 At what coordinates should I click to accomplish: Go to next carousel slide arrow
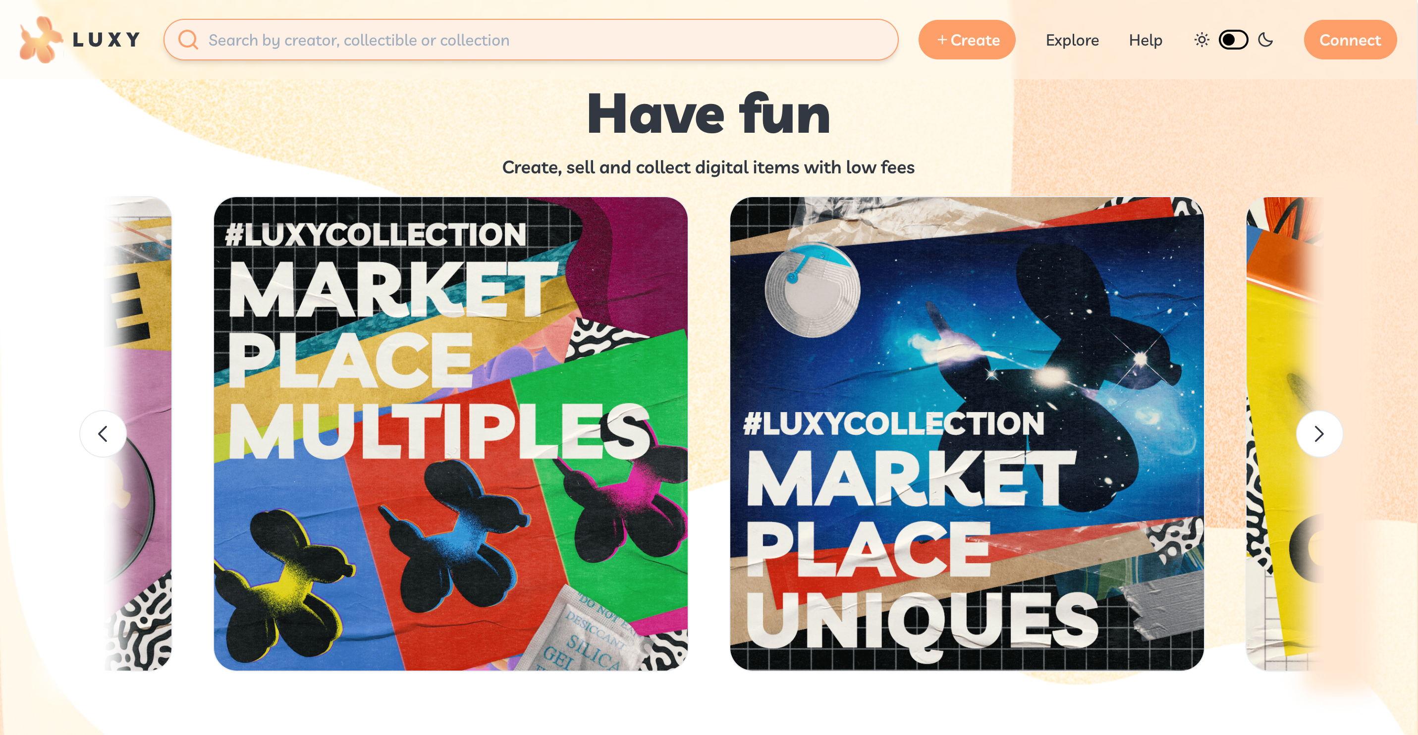tap(1319, 434)
